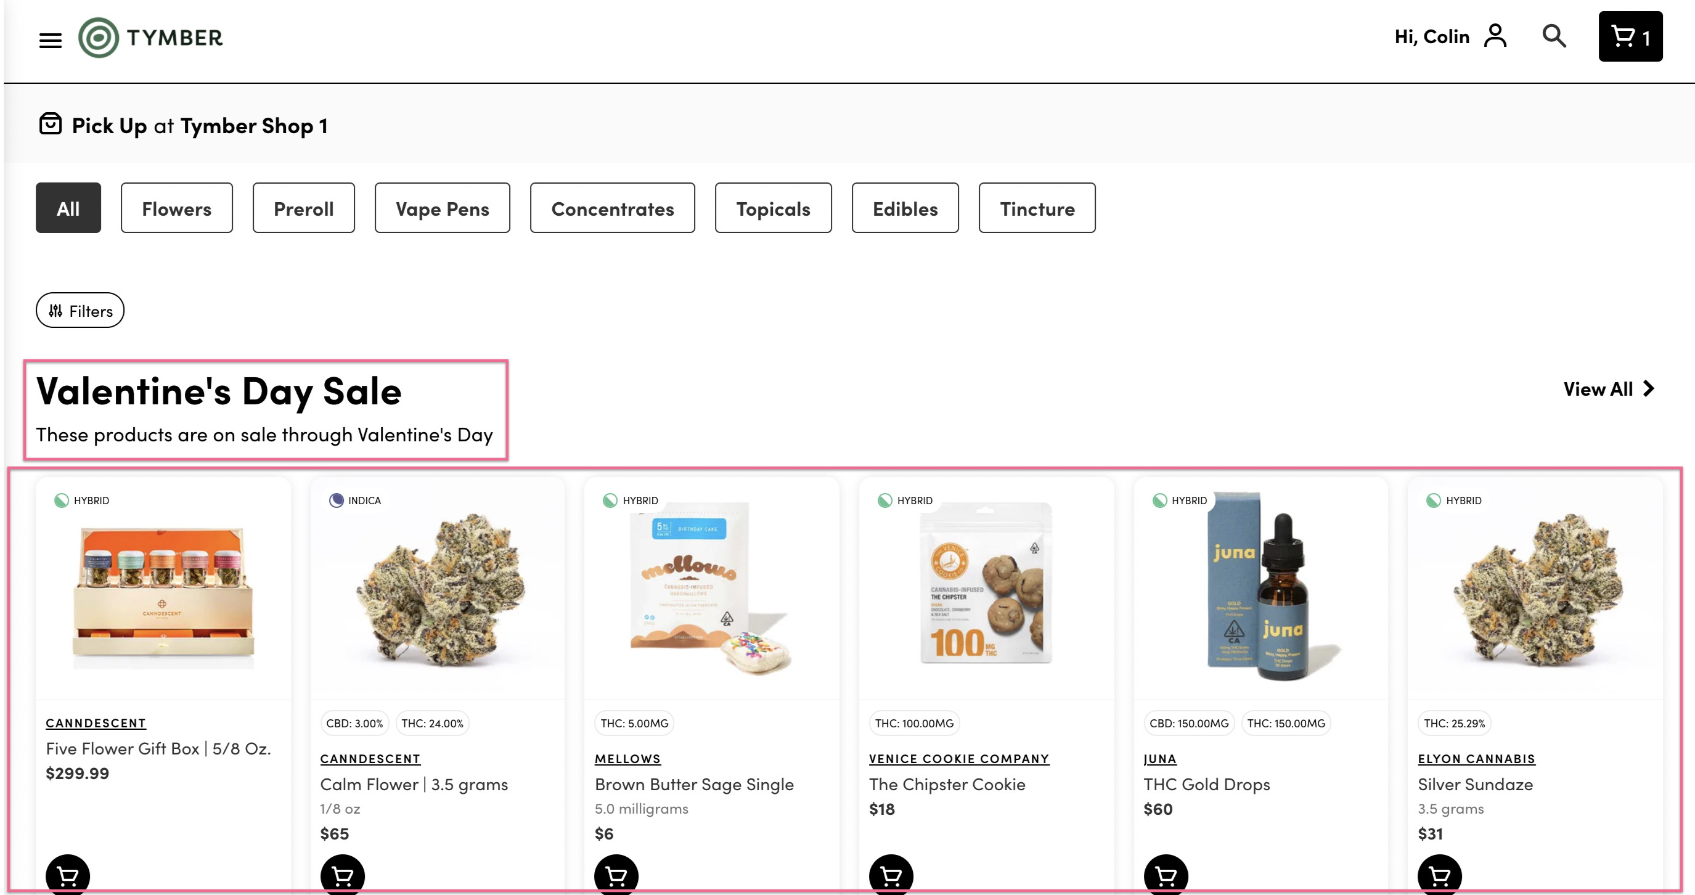
Task: Open Five Flower Gift Box product image
Action: click(163, 597)
